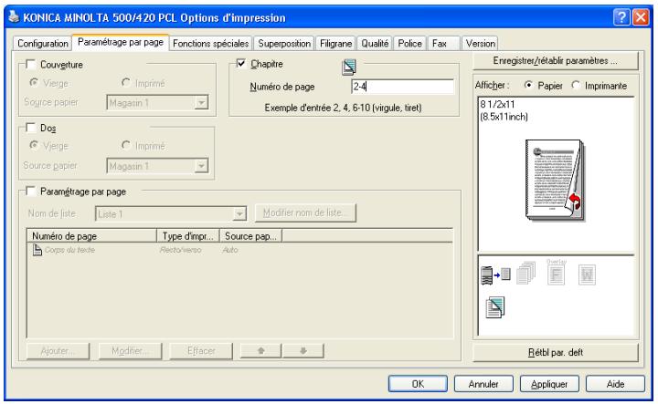This screenshot has width=658, height=404.
Task: Click the Appliquer button
Action: click(x=549, y=384)
